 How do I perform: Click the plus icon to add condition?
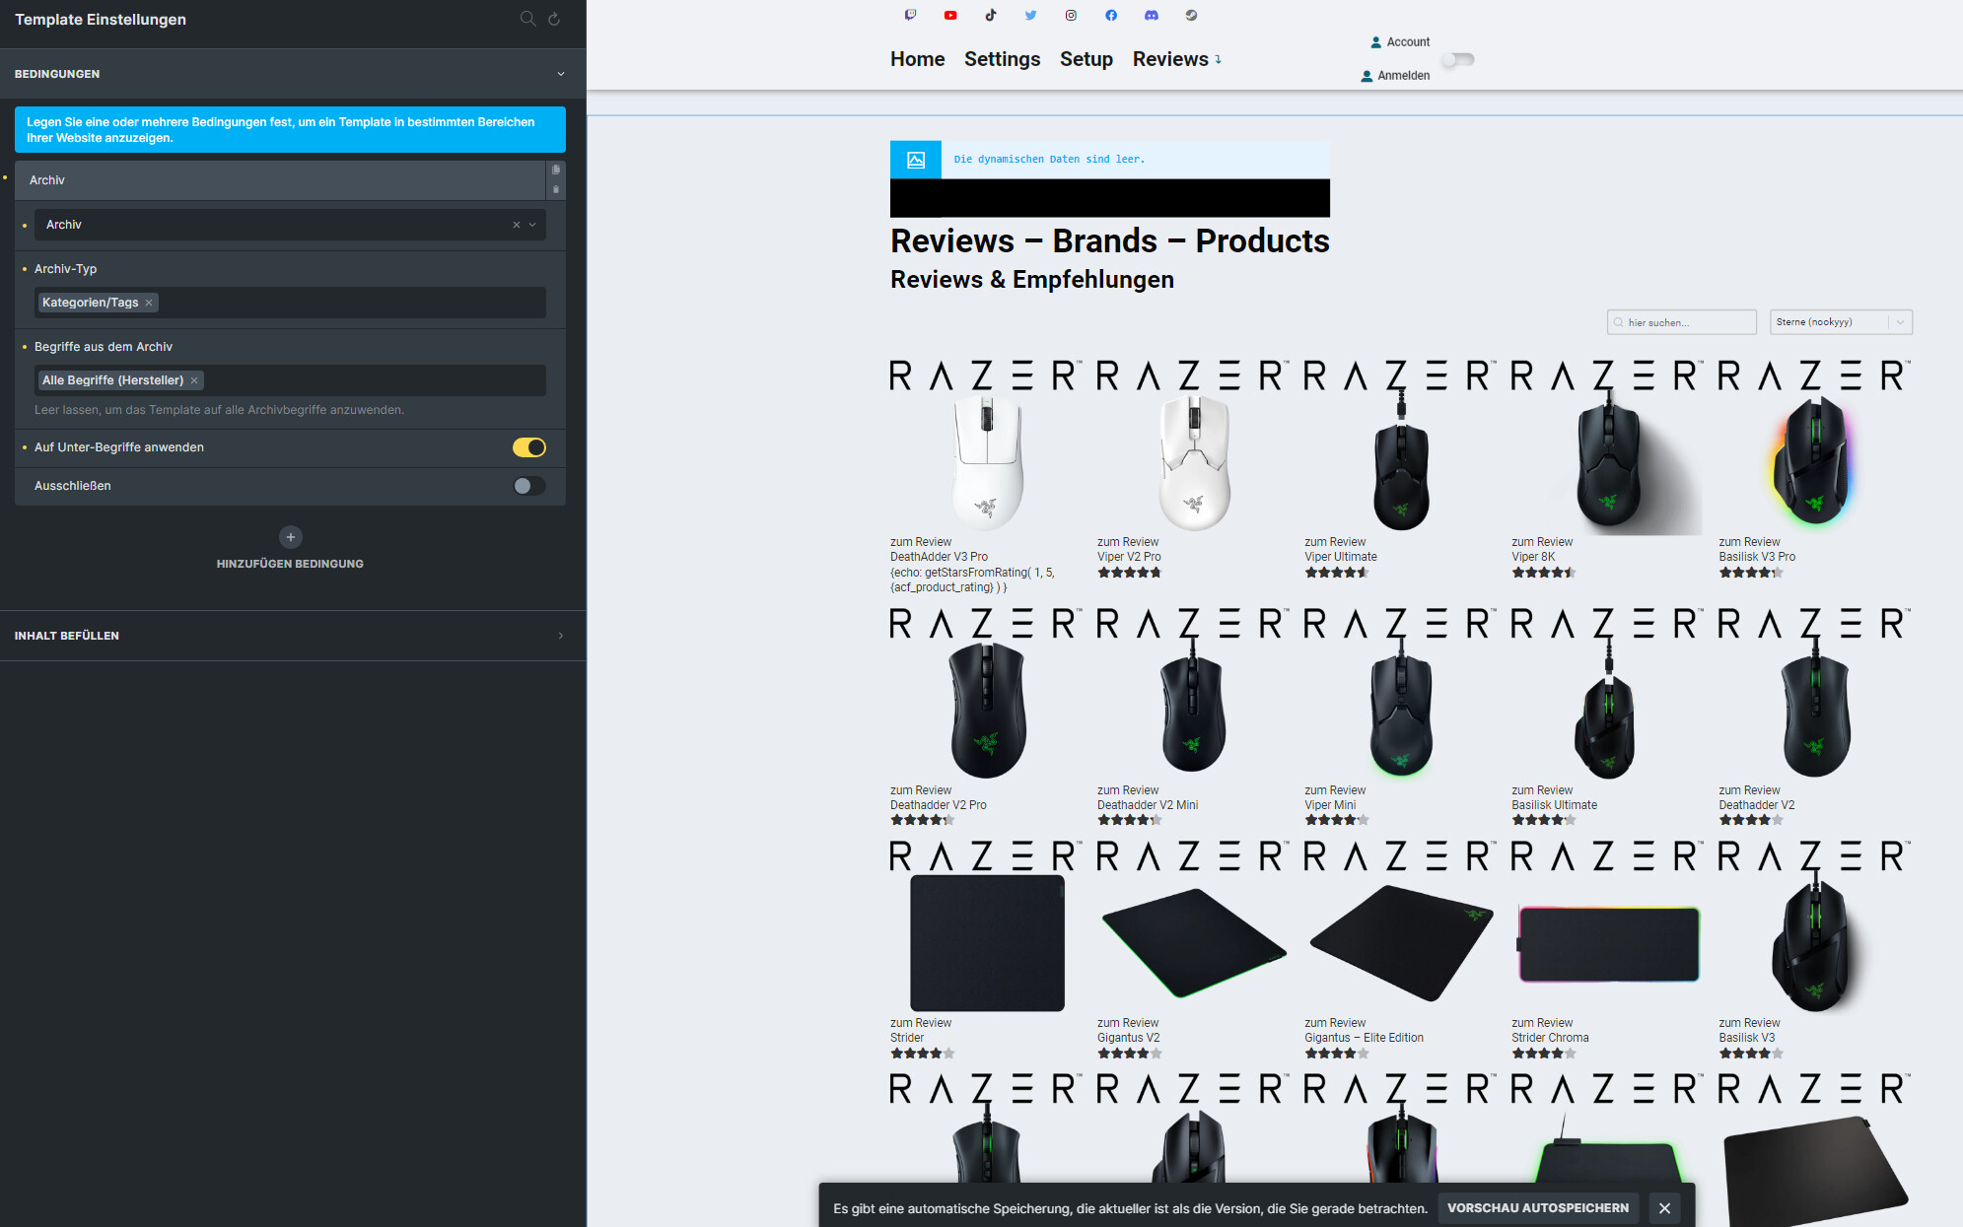[290, 537]
